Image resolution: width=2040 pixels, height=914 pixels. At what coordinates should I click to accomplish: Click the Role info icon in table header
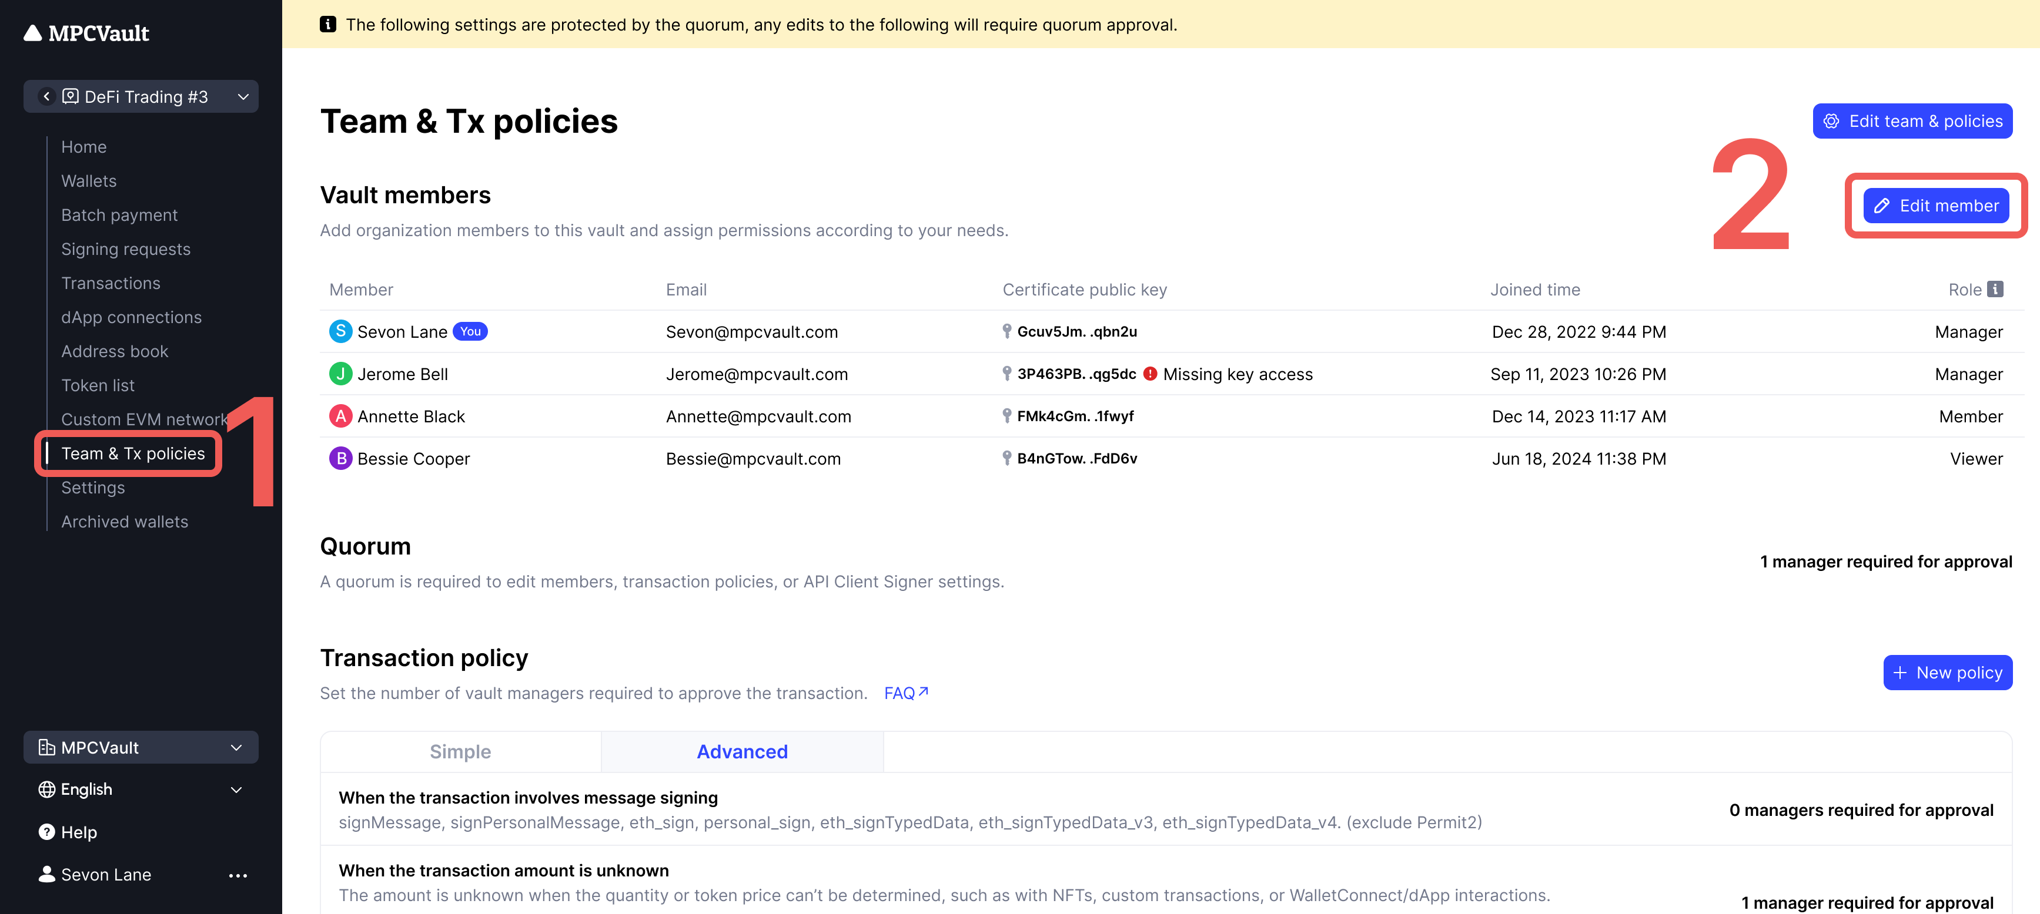tap(1995, 289)
